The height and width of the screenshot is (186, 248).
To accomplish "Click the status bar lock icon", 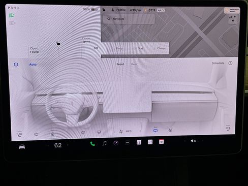I will [104, 10].
